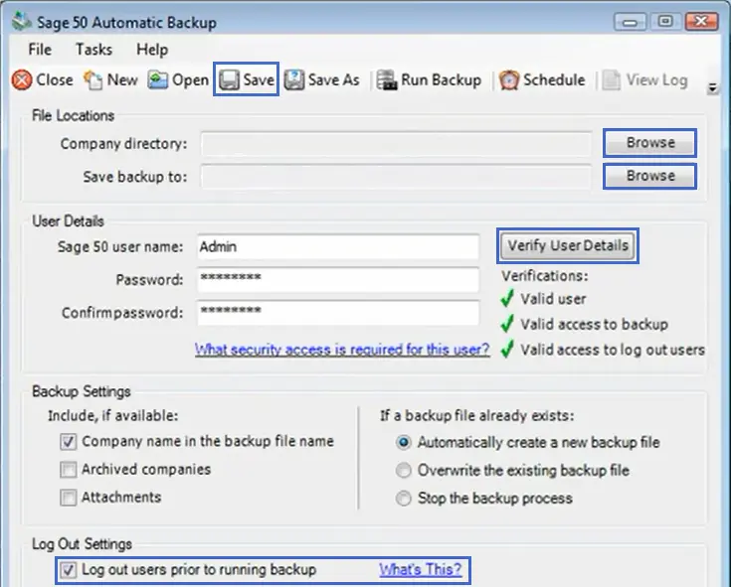This screenshot has height=587, width=731.
Task: Expand the toolbar overflow arrow
Action: point(712,87)
